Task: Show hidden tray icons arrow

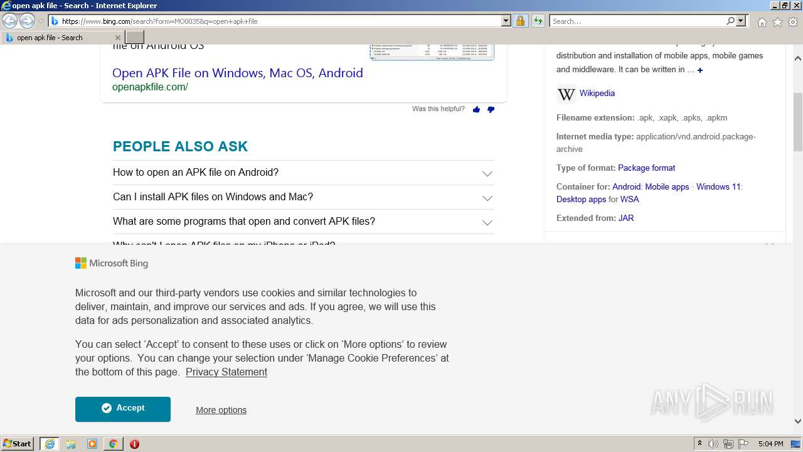Action: click(x=699, y=444)
